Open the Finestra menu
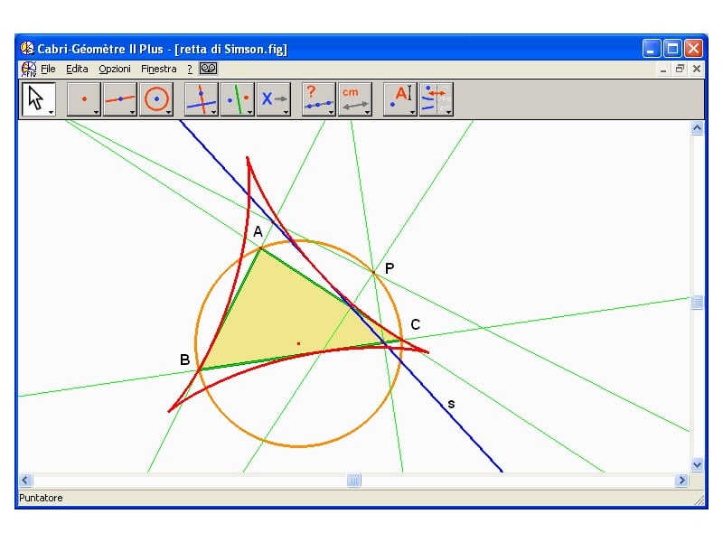723x542 pixels. click(159, 69)
